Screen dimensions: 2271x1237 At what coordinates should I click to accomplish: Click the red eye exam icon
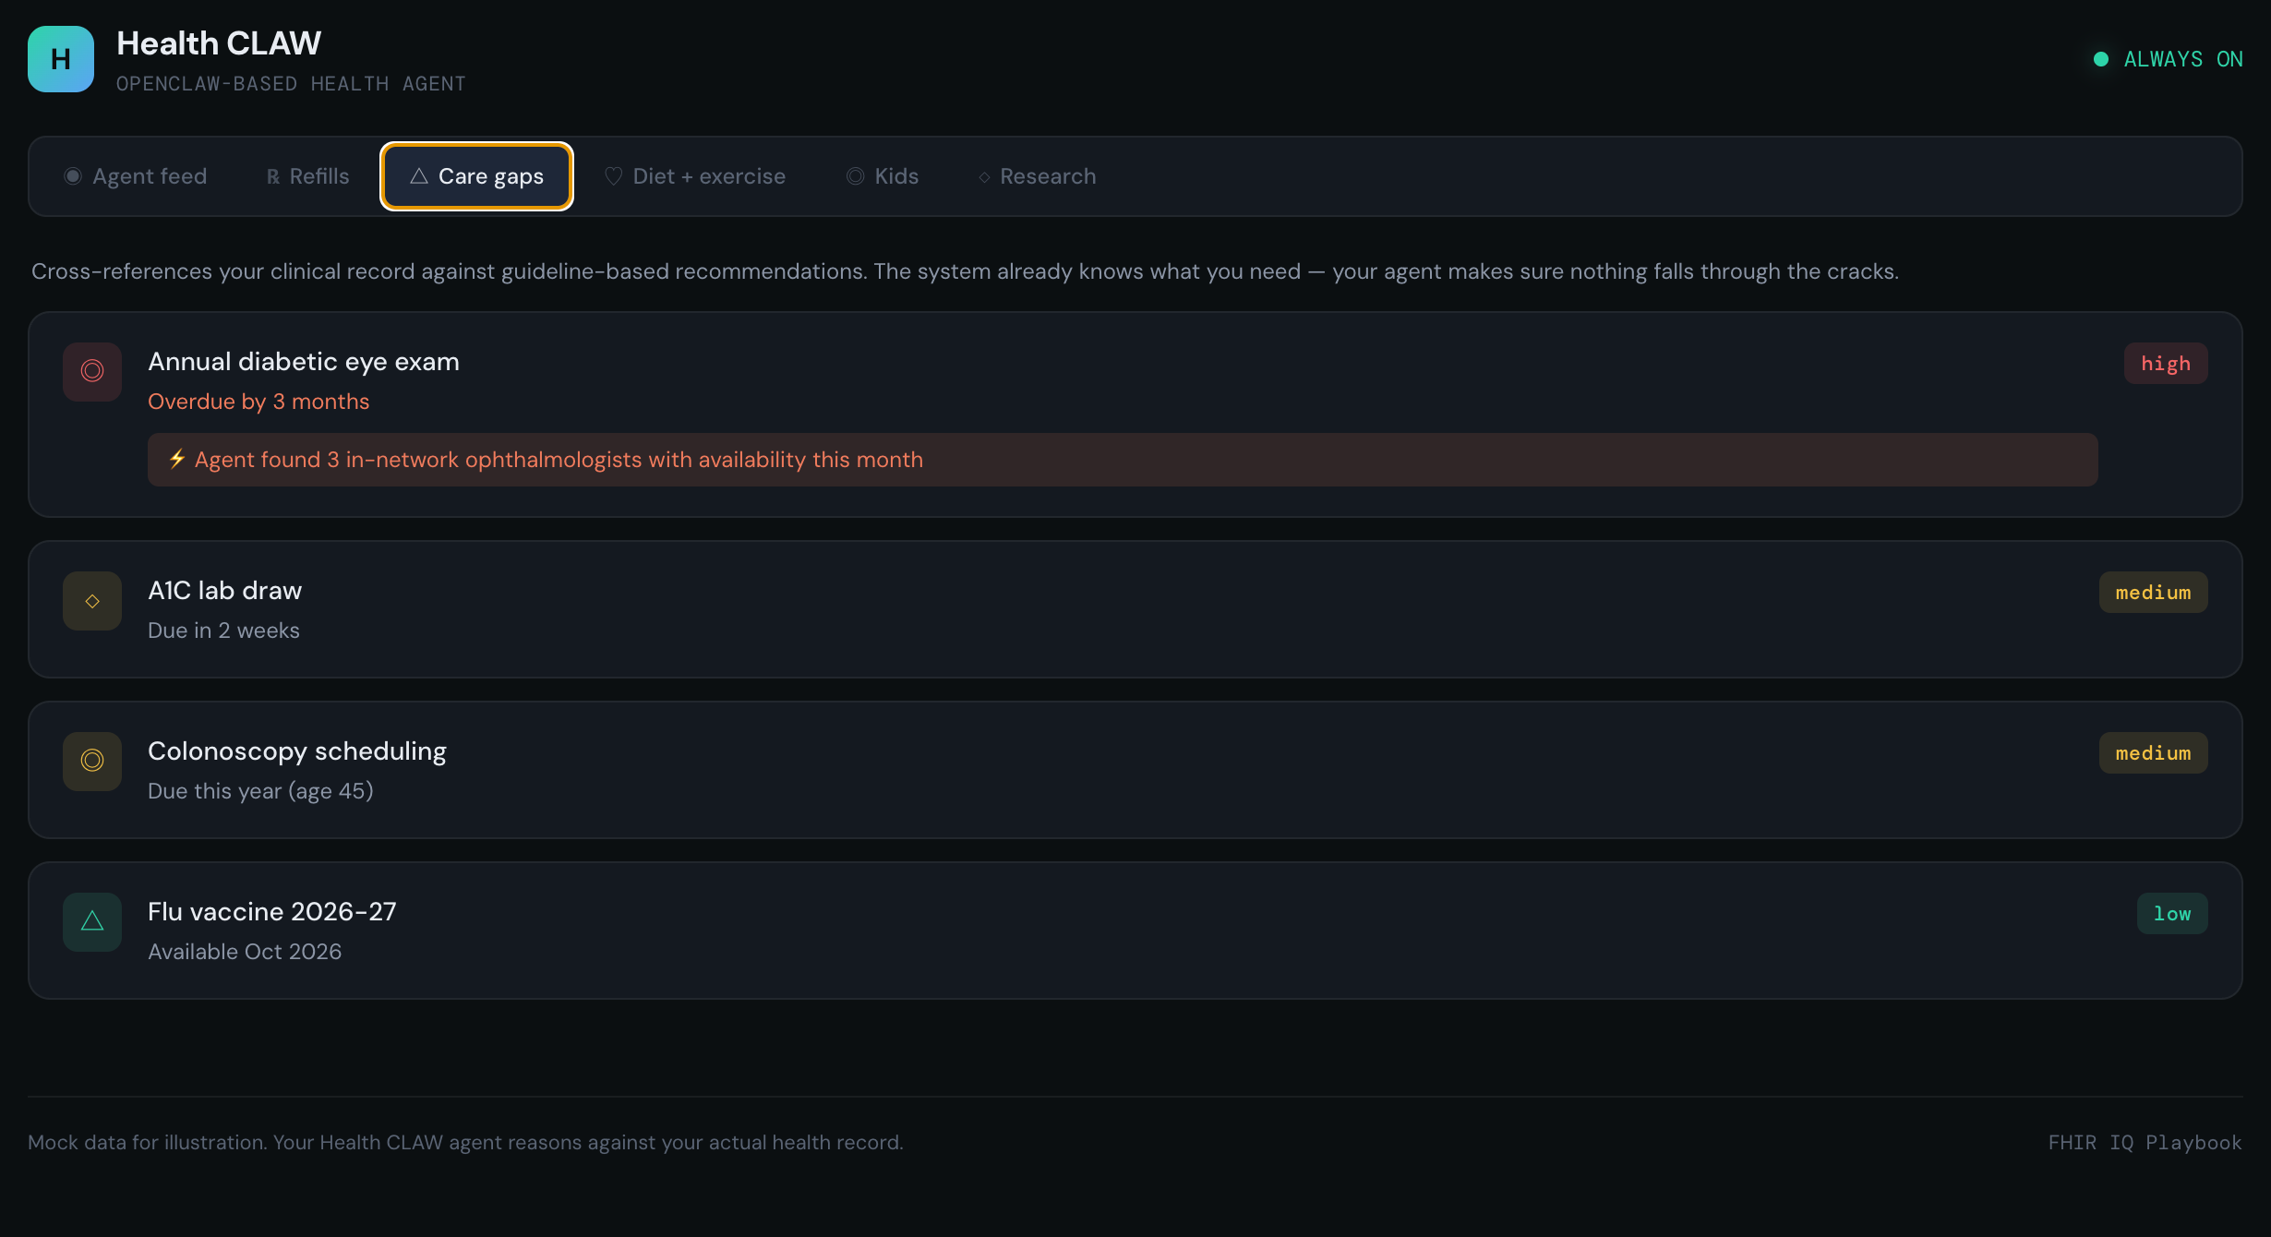(x=92, y=371)
